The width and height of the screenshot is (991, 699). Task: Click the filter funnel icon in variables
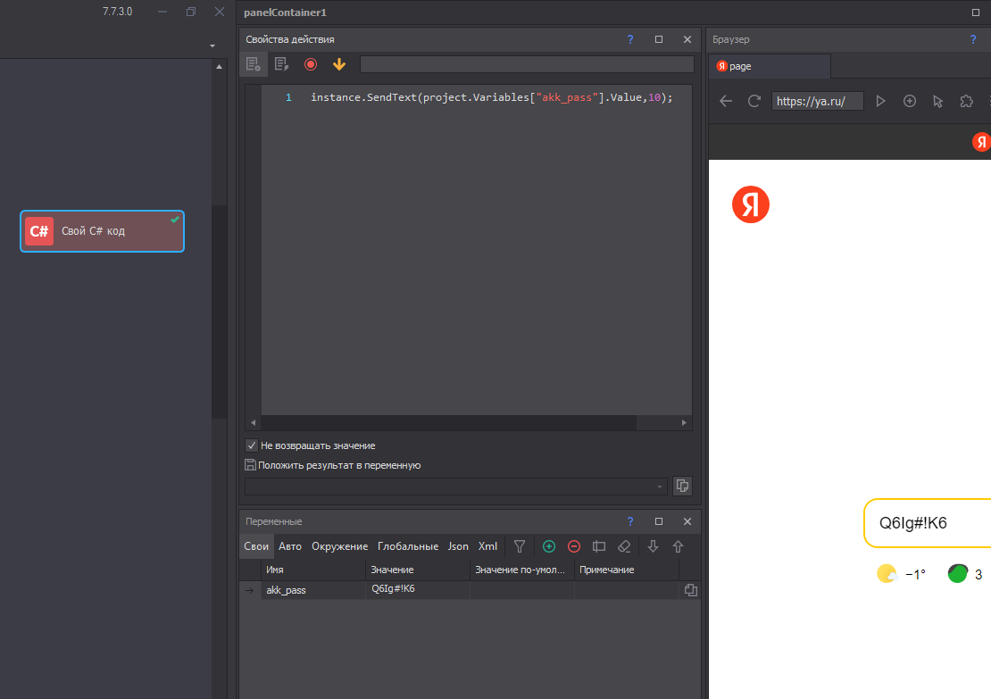click(520, 546)
